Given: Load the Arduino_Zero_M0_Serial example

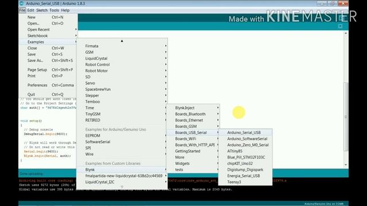Looking at the screenshot, I should point(245,145).
